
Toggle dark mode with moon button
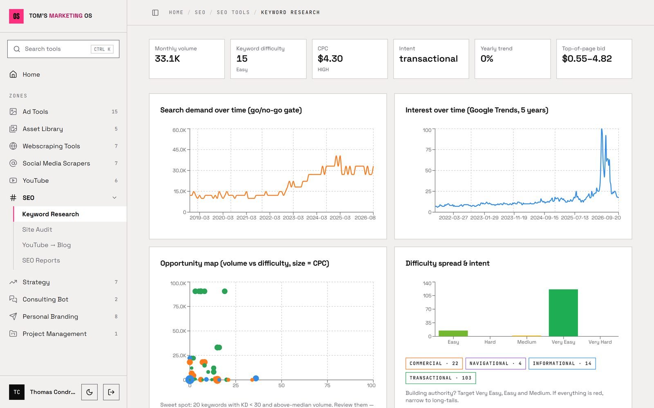click(x=90, y=392)
